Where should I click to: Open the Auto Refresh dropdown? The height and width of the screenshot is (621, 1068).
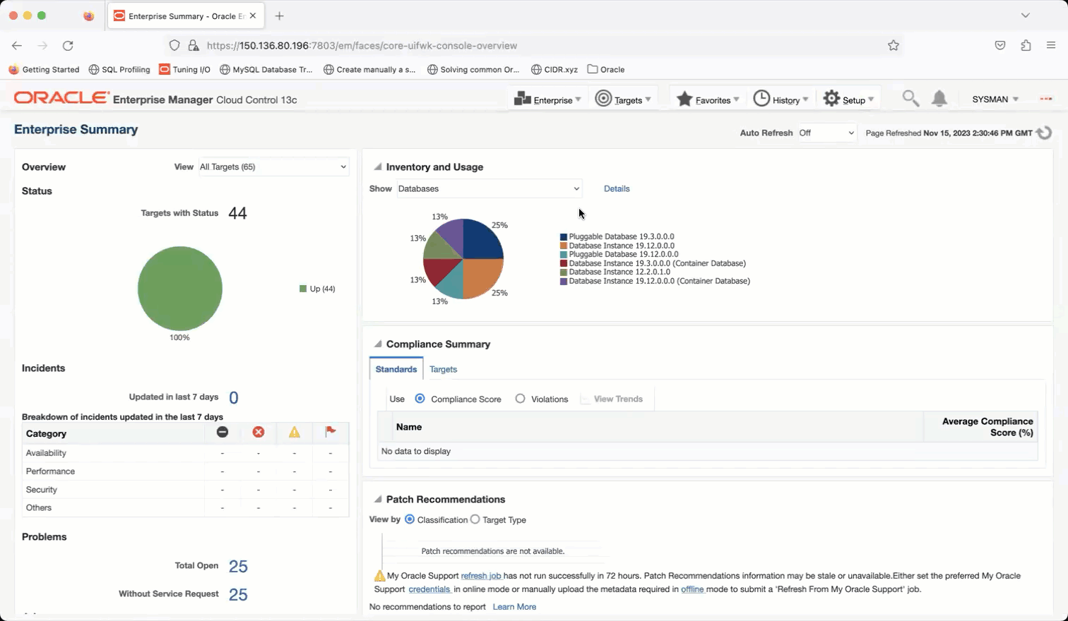pos(826,133)
